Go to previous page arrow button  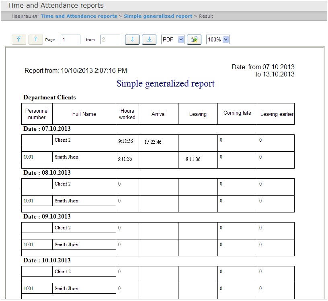35,39
